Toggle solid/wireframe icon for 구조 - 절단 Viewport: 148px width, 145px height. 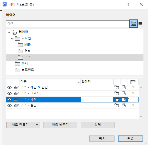[x=124, y=106]
